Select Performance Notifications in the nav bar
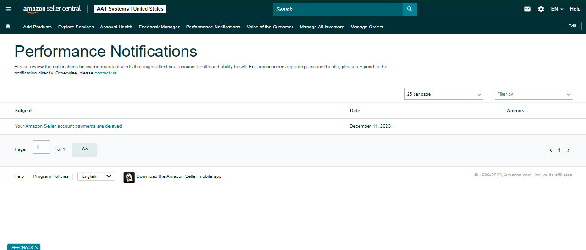The width and height of the screenshot is (586, 250). click(213, 27)
